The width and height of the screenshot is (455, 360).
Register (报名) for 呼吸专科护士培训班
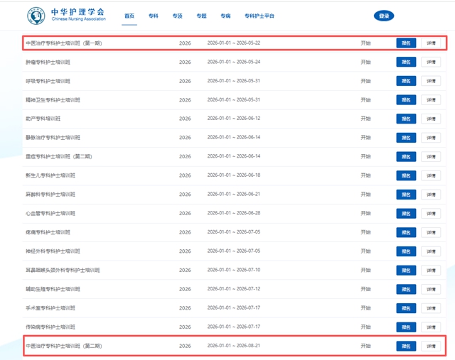pyautogui.click(x=406, y=81)
